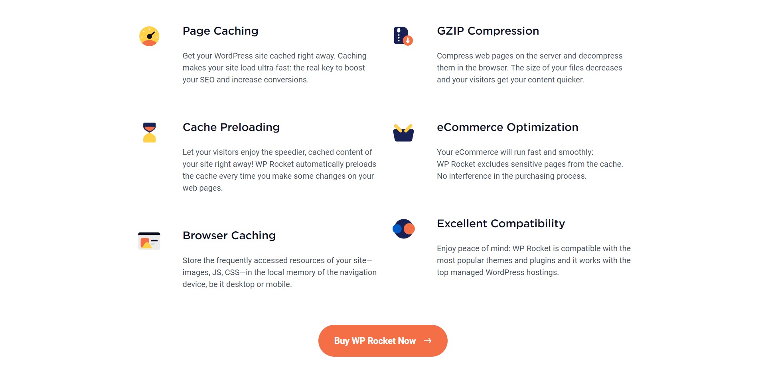This screenshot has height=375, width=766.
Task: Click the Cache Preloading description paragraph
Action: (279, 170)
